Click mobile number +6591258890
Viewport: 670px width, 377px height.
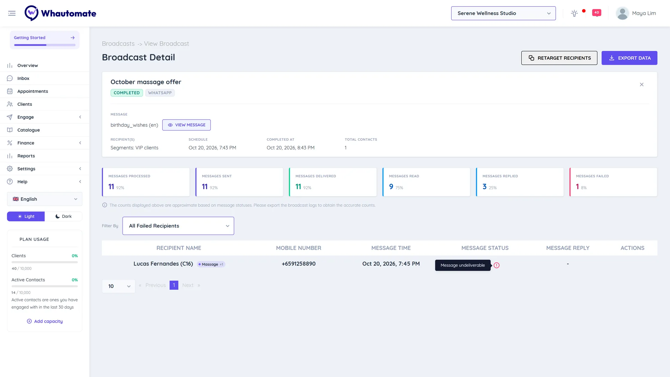(x=299, y=264)
